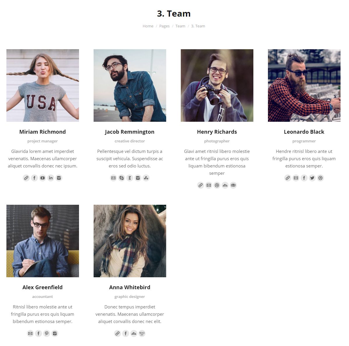Image resolution: width=349 pixels, height=346 pixels.
Task: Open Jacob Remmington's StumbleUpon icon
Action: pos(146,178)
